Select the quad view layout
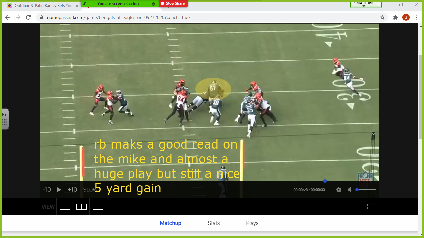 [x=98, y=206]
